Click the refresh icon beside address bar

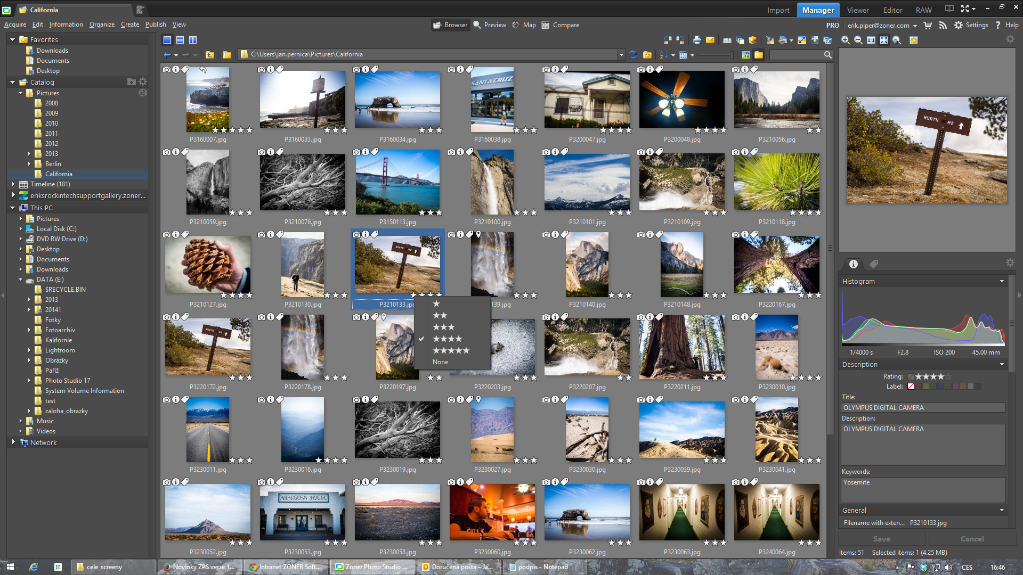633,55
